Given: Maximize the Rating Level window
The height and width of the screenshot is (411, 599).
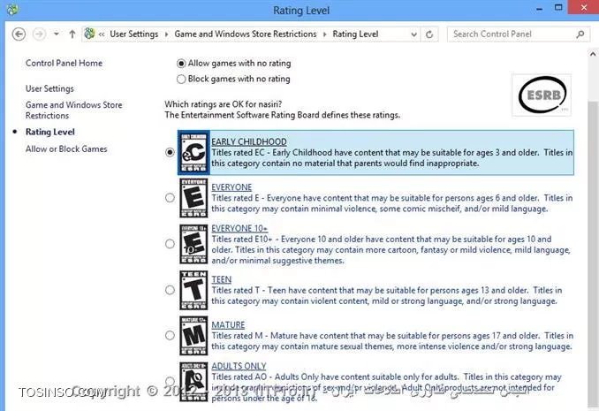Looking at the screenshot, I should (x=558, y=8).
